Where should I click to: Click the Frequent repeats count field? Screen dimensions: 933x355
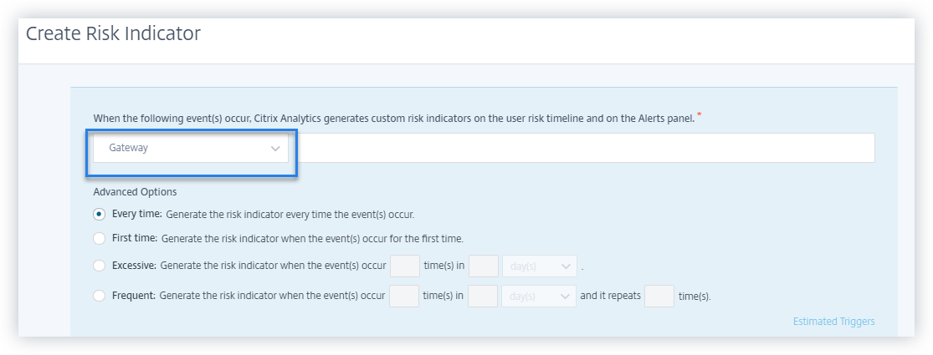[x=659, y=296]
